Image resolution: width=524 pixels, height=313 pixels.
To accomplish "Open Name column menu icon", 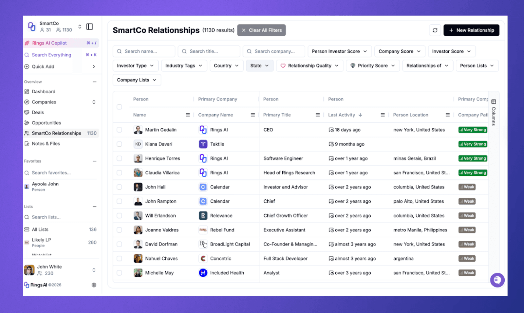I will click(x=188, y=115).
